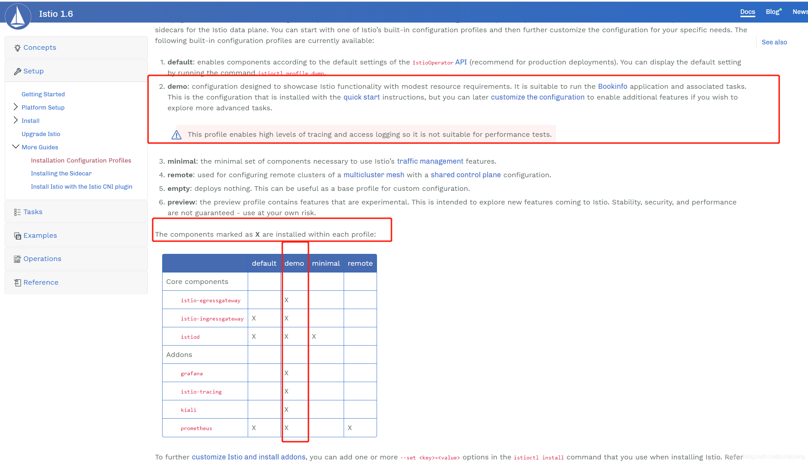
Task: Click the X for istiod under minimal
Action: pyautogui.click(x=314, y=337)
